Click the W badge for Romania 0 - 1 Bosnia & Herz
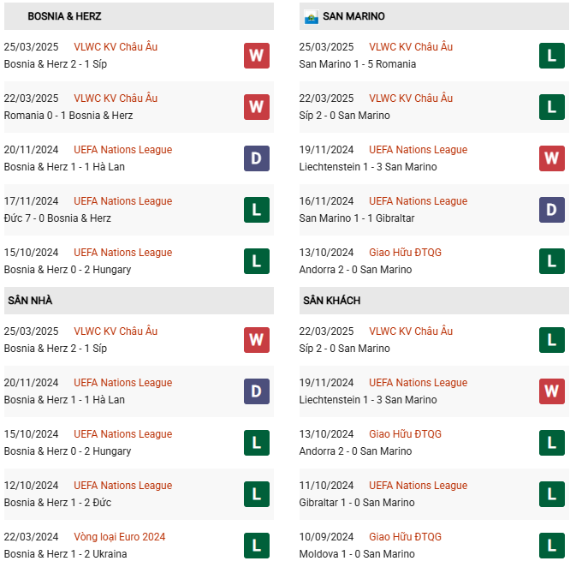 (x=257, y=107)
